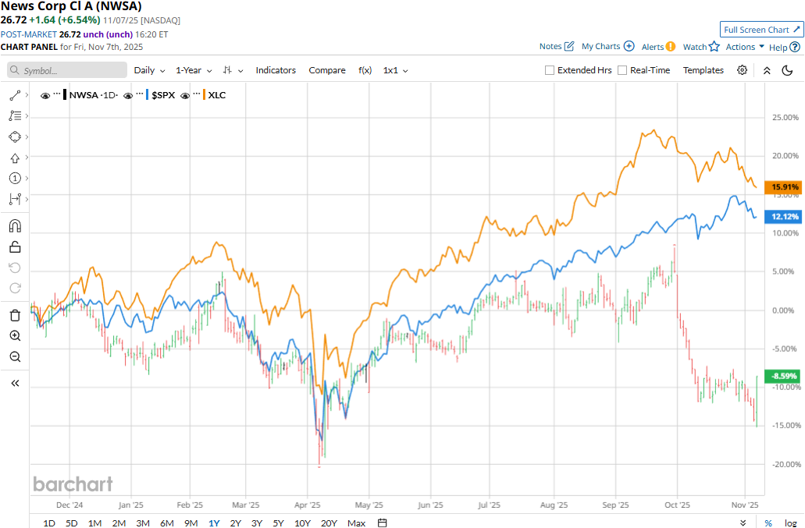The image size is (805, 528).
Task: Open the chart type bar-style dropdown
Action: tap(233, 70)
